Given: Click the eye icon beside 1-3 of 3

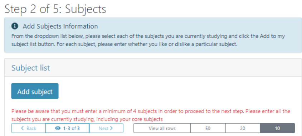Looking at the screenshot, I should 58,128.
